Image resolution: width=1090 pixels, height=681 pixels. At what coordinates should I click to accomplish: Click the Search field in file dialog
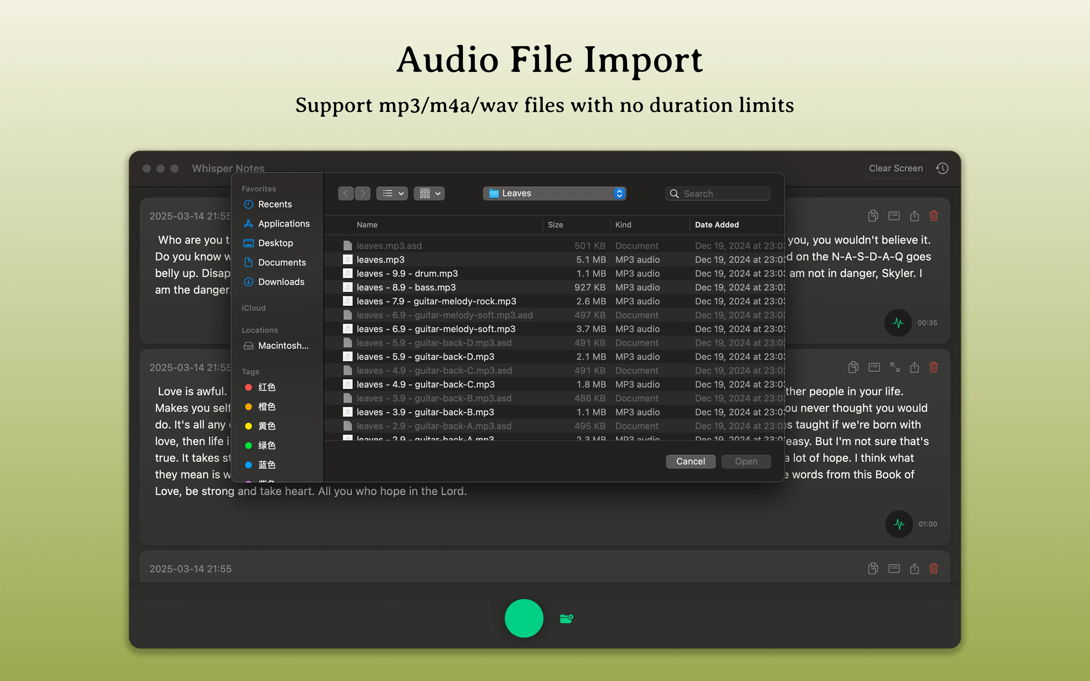718,194
